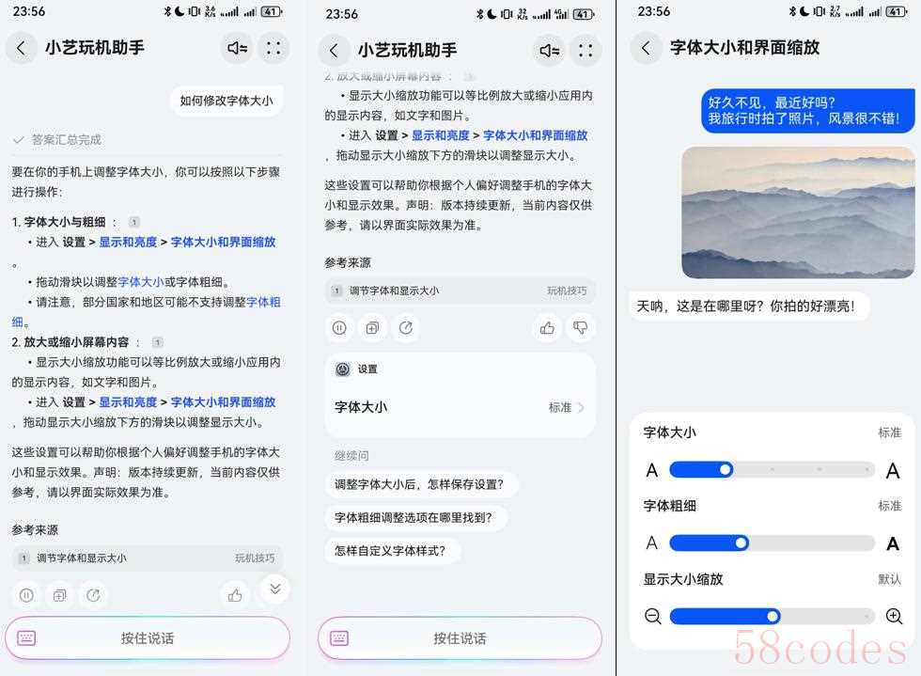Tap 按住说话 button in middle screen

click(460, 637)
